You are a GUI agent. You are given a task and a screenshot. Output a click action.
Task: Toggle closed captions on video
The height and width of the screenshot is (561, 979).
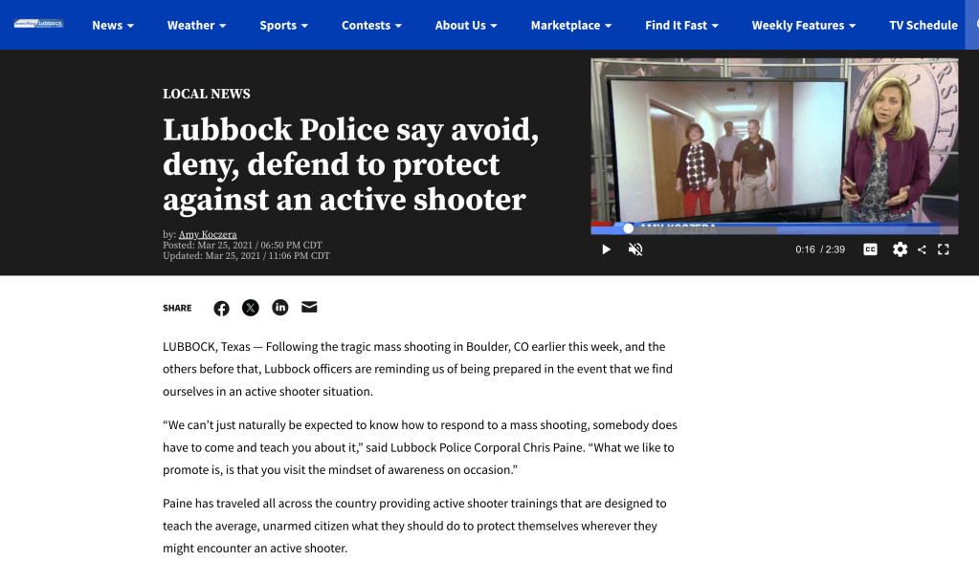[x=870, y=249]
